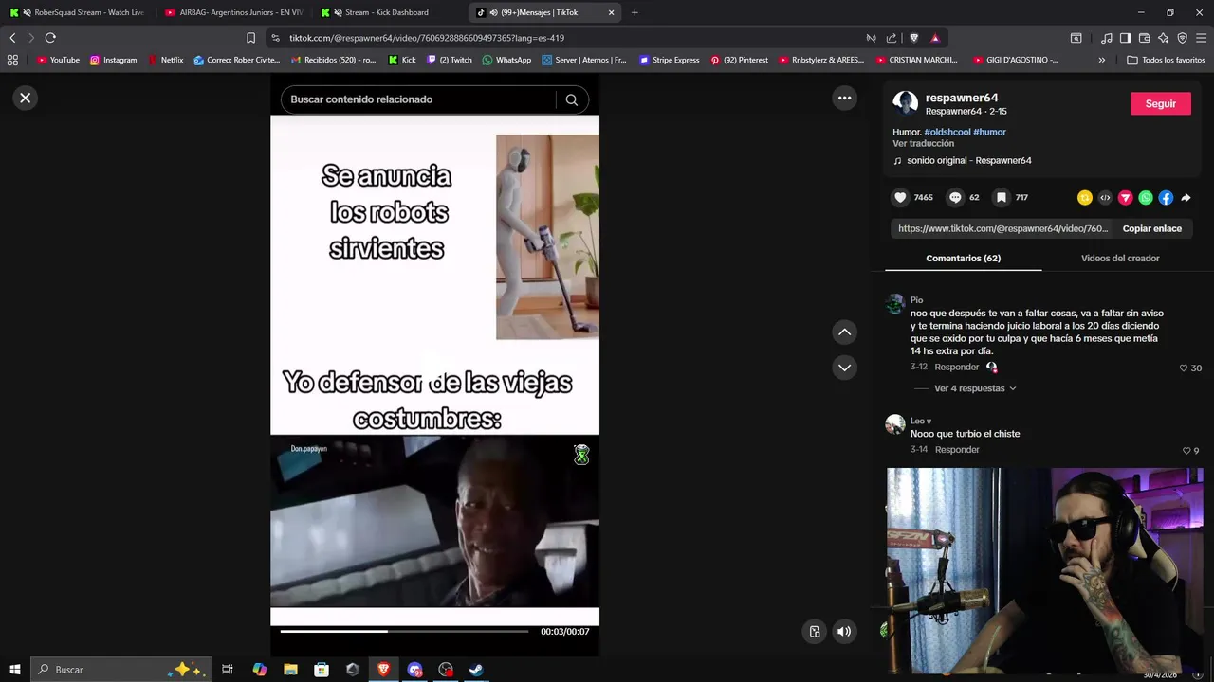Click Ver traducción under the caption

point(923,143)
